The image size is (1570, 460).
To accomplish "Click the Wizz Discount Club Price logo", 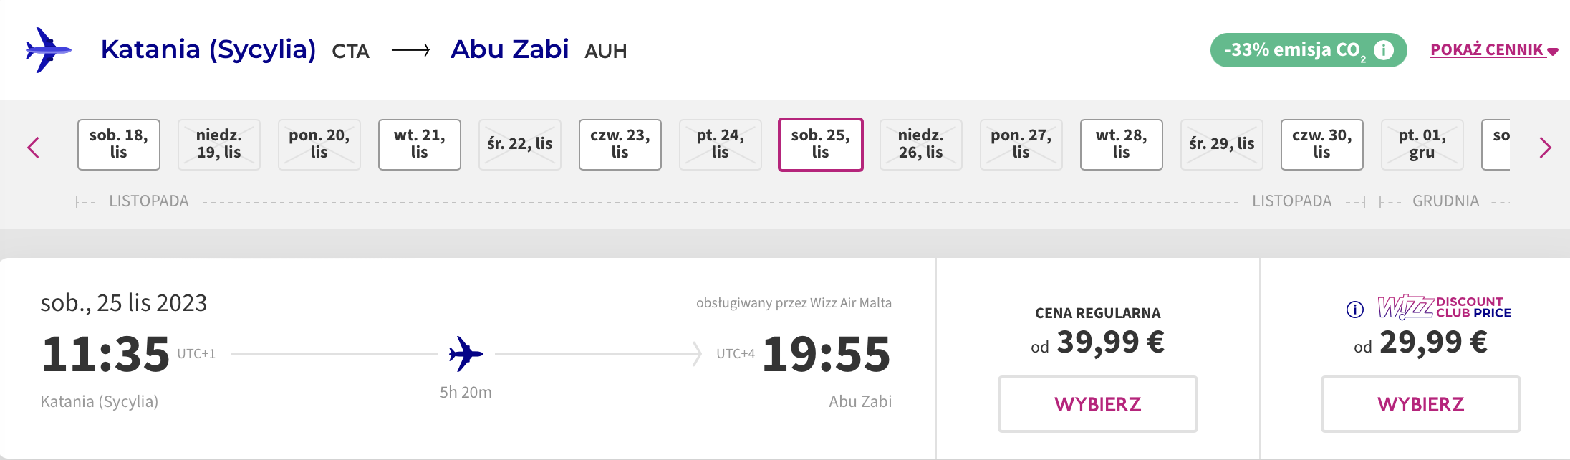I will click(x=1444, y=307).
